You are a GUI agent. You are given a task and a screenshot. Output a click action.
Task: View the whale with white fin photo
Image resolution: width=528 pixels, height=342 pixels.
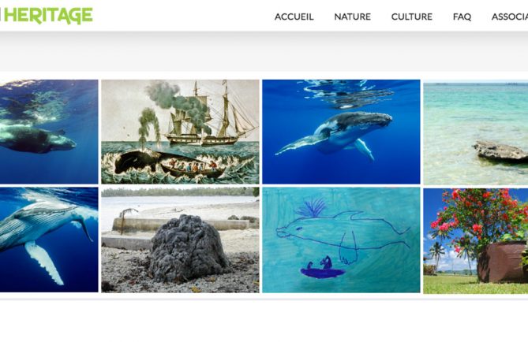click(49, 240)
